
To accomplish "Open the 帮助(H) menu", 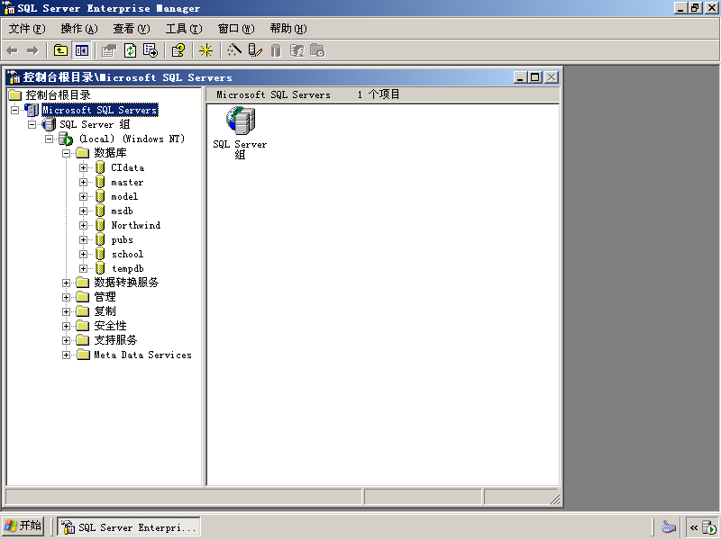I will point(288,29).
